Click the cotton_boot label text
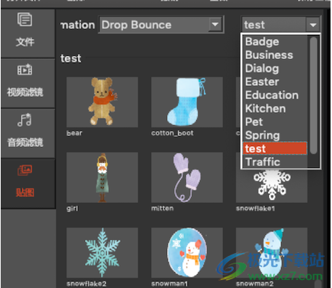This screenshot has width=332, height=288. click(x=172, y=133)
